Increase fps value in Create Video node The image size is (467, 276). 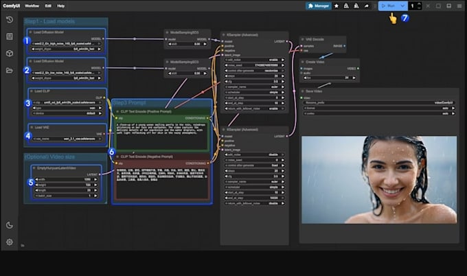pos(354,78)
